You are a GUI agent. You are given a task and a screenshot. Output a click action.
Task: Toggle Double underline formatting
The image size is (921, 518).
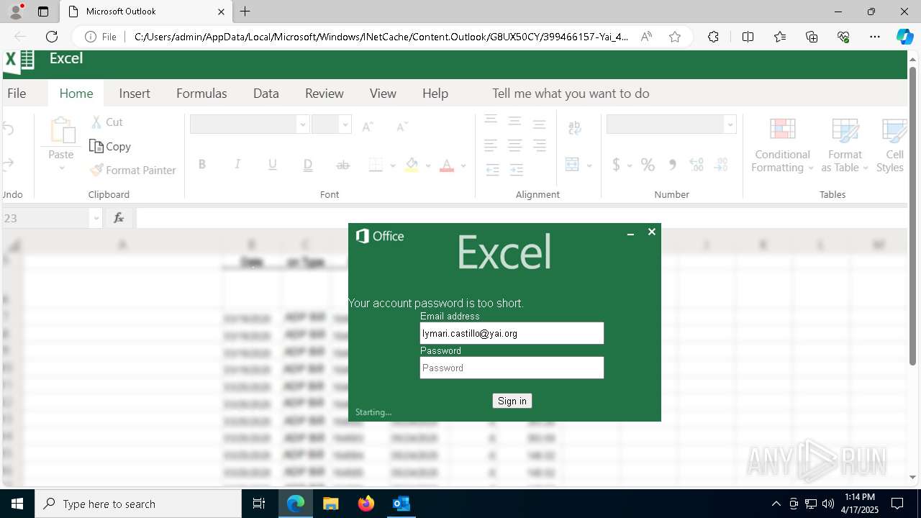click(308, 165)
